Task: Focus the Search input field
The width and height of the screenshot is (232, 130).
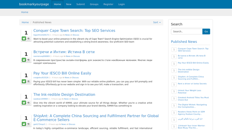Action: pos(187,31)
